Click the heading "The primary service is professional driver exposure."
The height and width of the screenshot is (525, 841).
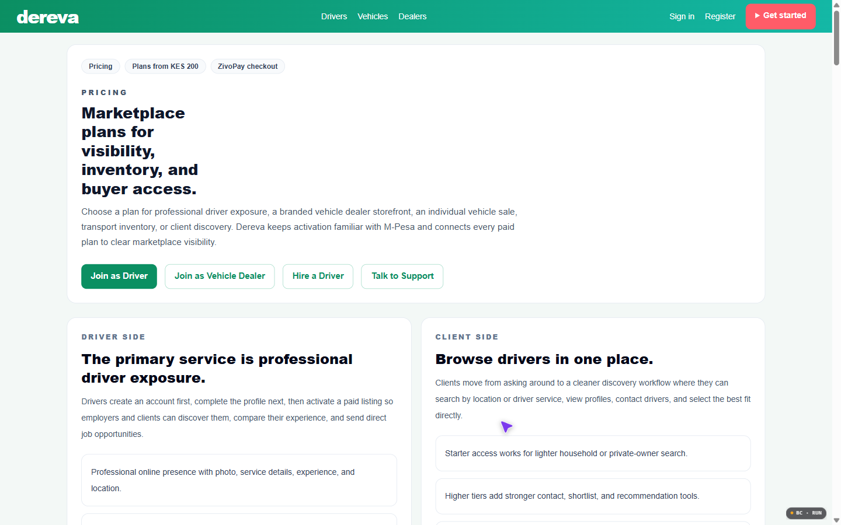click(x=217, y=369)
